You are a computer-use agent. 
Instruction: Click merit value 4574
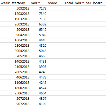point(39,88)
